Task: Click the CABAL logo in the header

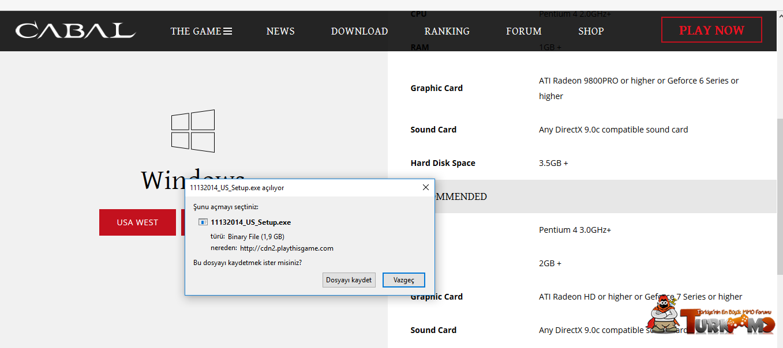Action: click(x=76, y=31)
